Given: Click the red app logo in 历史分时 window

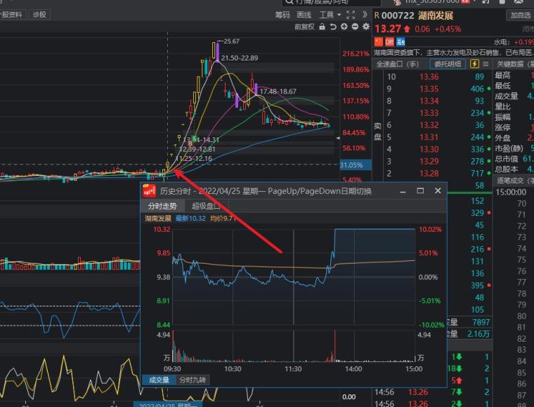Looking at the screenshot, I should click(x=149, y=191).
